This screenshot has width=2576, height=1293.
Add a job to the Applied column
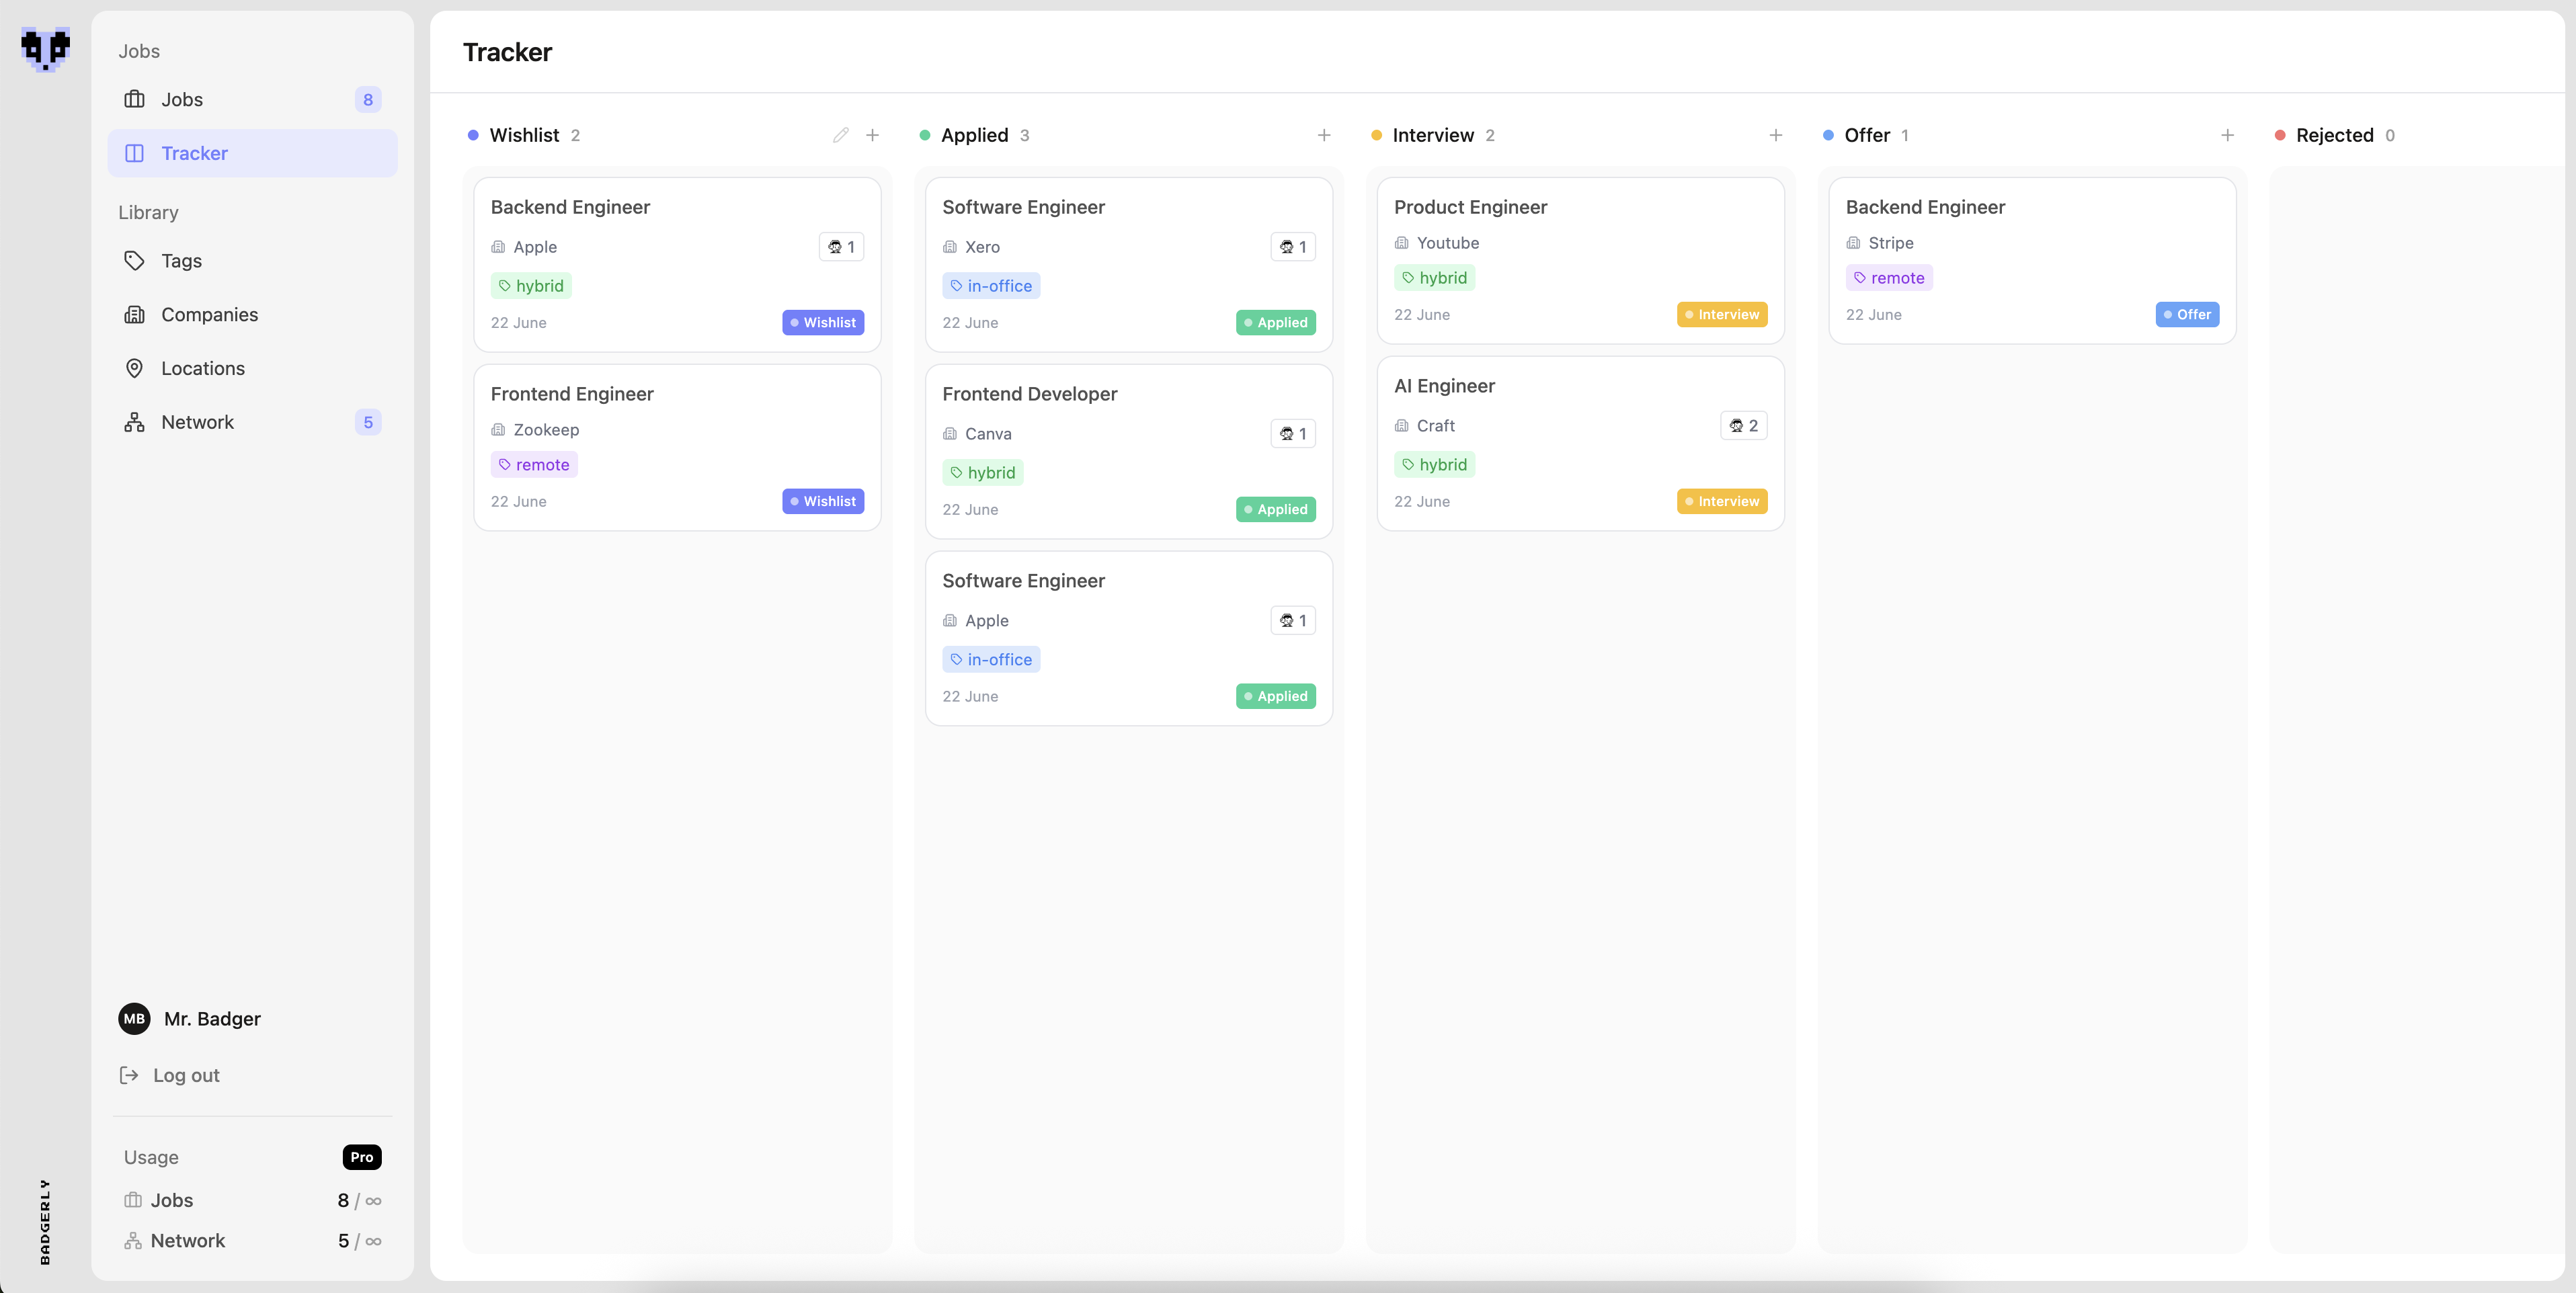(1324, 135)
